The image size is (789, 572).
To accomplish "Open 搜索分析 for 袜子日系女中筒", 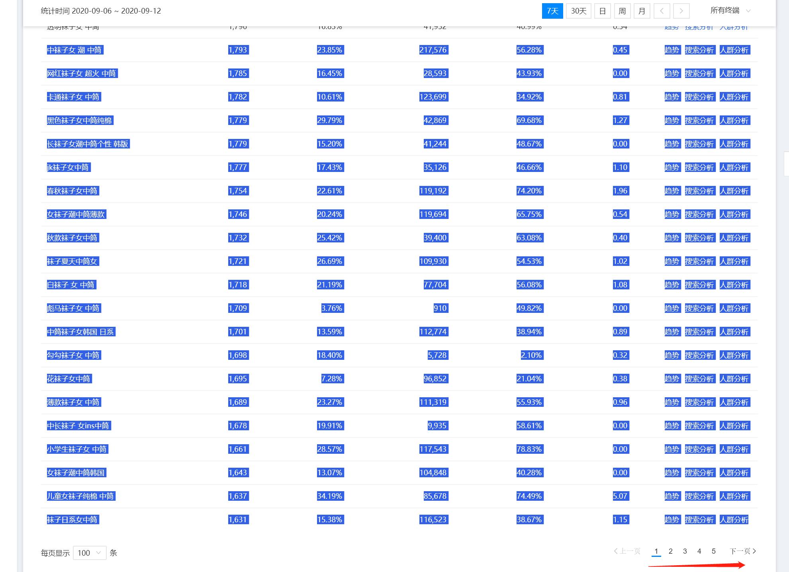I will [x=699, y=520].
